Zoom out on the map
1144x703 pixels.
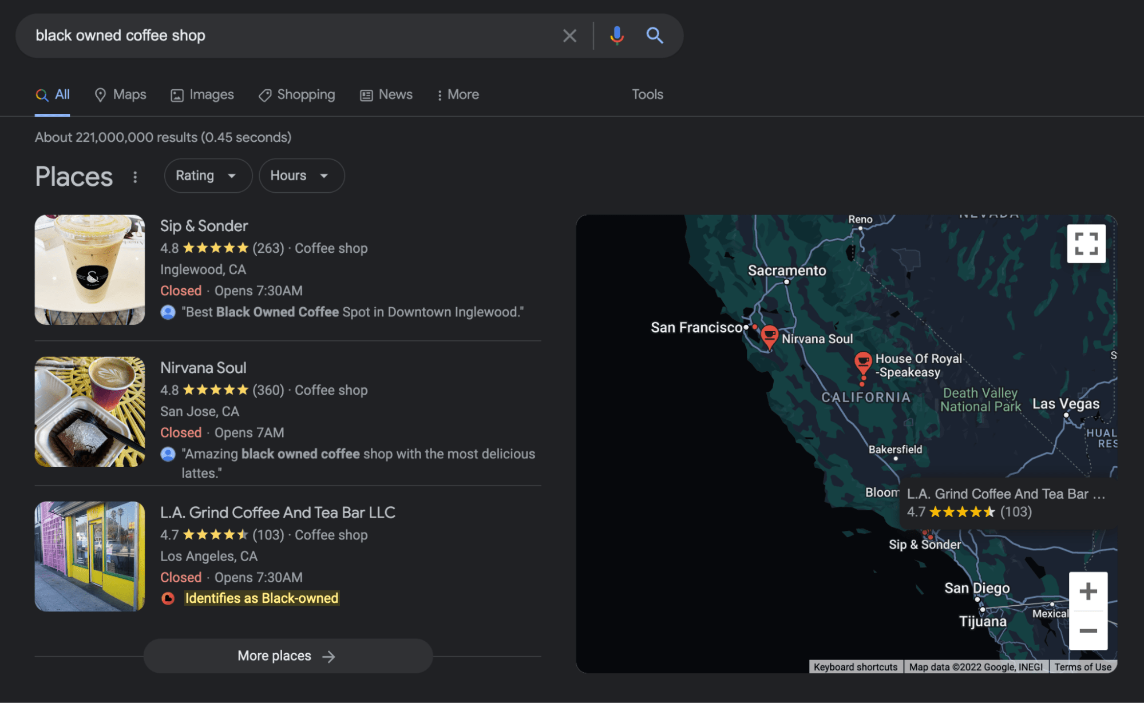(1087, 630)
